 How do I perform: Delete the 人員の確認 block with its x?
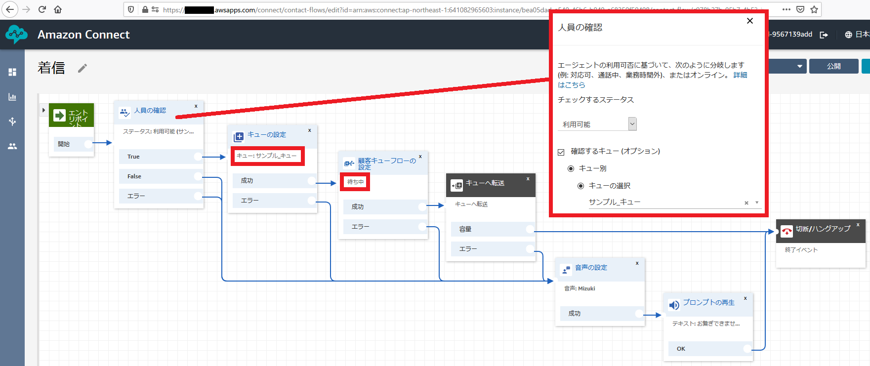(x=196, y=106)
